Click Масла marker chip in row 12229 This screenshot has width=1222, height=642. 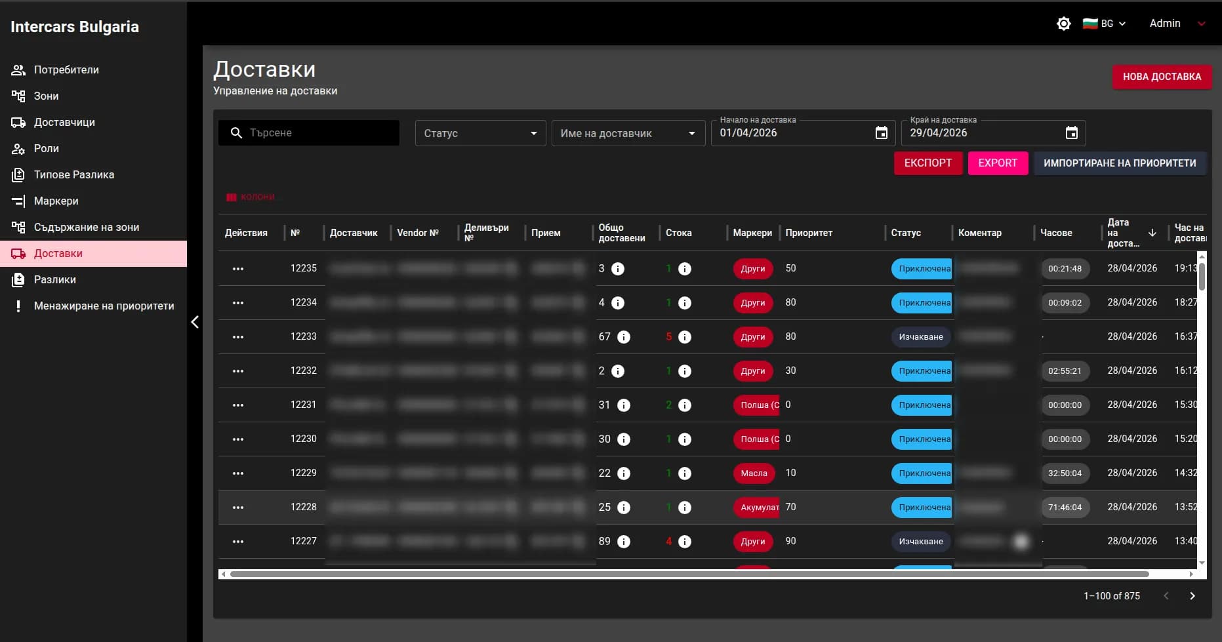[754, 473]
